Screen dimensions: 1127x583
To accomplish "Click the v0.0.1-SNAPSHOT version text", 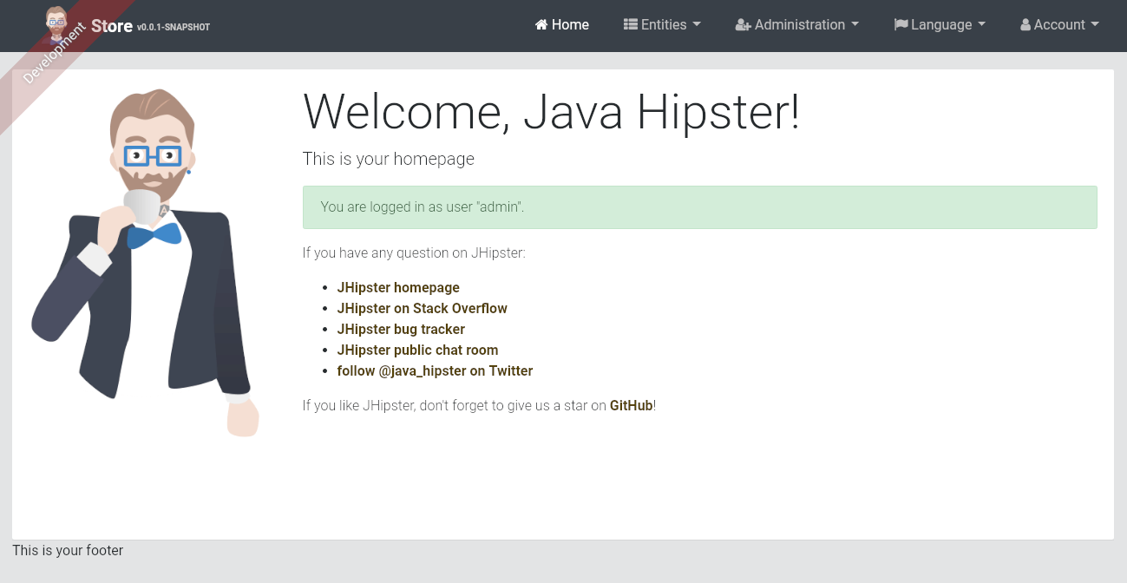I will click(174, 28).
